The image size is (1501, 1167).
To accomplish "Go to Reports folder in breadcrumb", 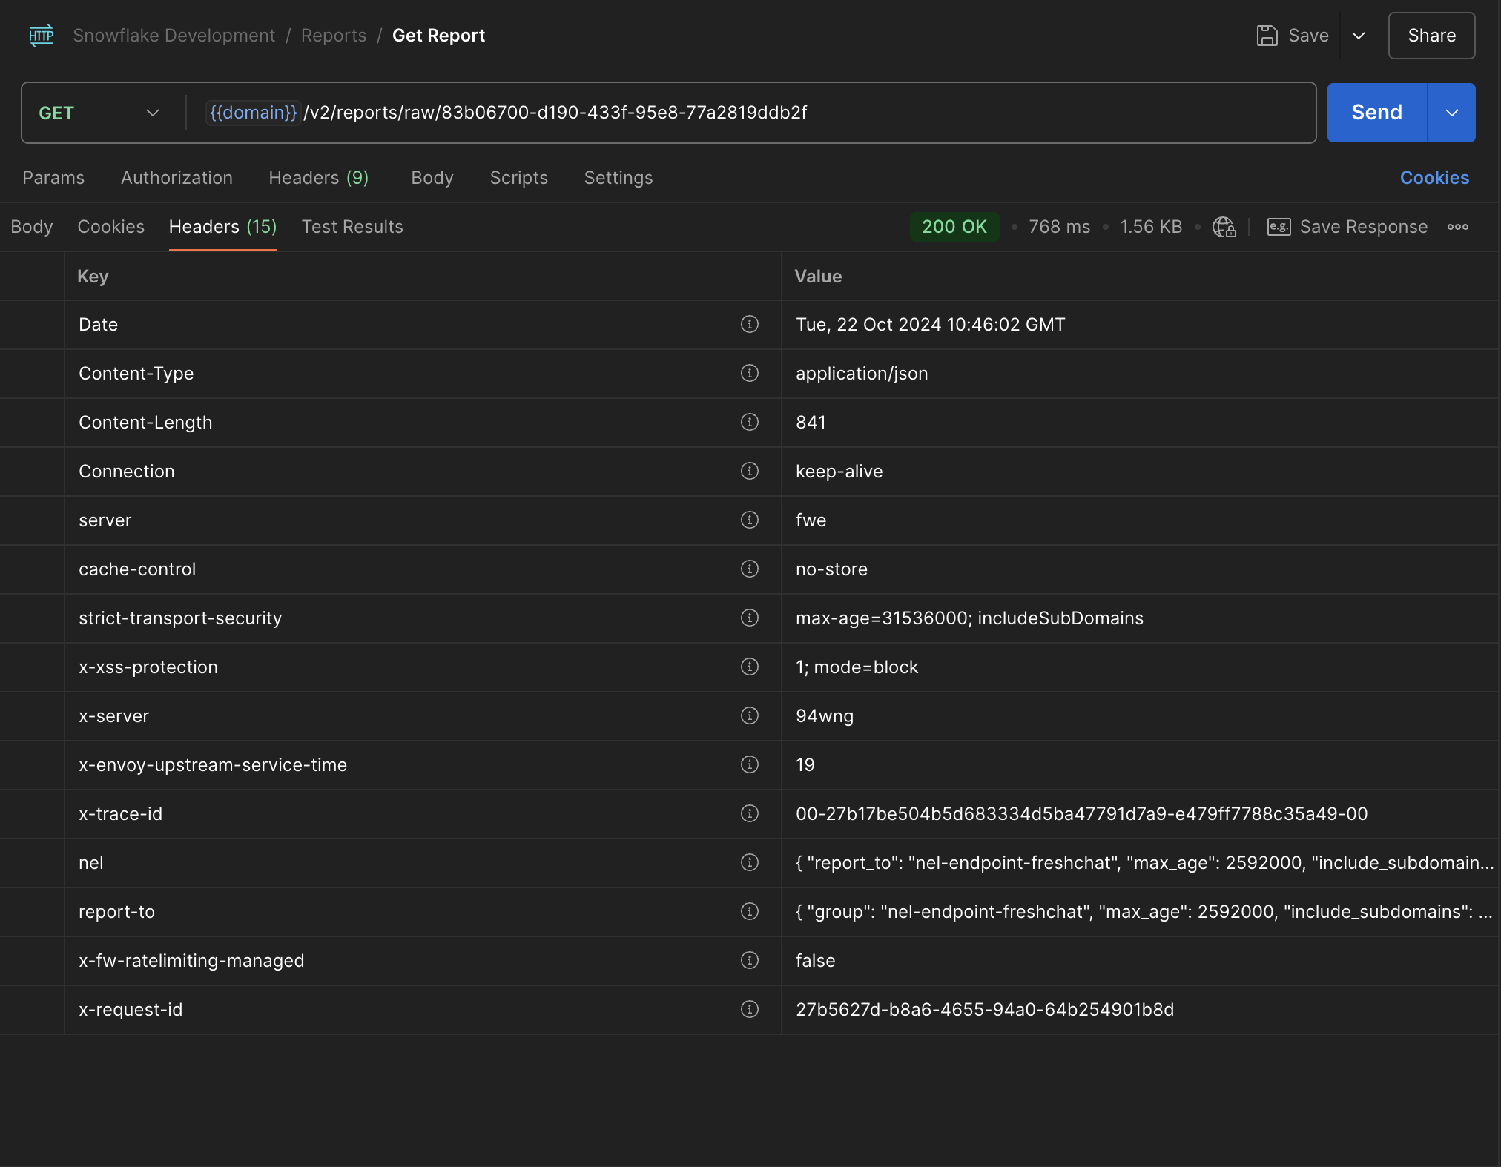I will click(334, 36).
